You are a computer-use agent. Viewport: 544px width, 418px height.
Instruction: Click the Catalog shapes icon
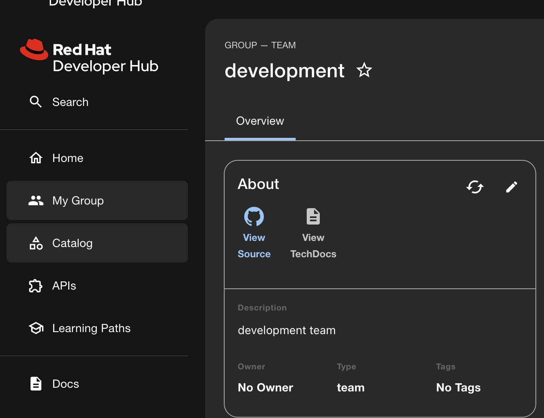[36, 243]
